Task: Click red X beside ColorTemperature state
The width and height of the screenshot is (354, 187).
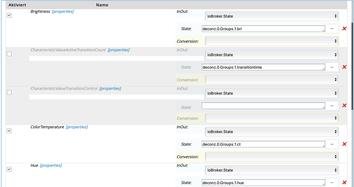Action: pyautogui.click(x=344, y=144)
